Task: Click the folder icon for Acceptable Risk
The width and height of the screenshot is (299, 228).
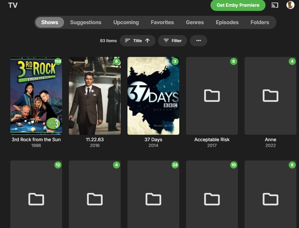Action: (x=211, y=96)
